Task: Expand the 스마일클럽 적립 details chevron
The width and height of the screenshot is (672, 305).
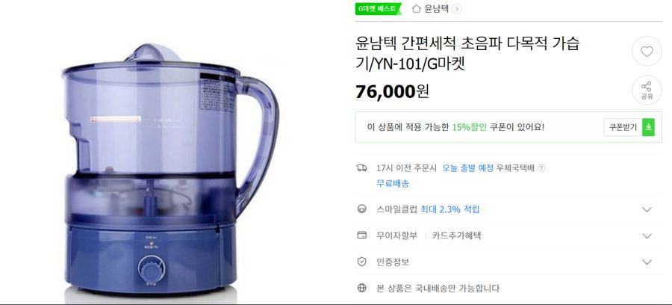Action: click(647, 210)
